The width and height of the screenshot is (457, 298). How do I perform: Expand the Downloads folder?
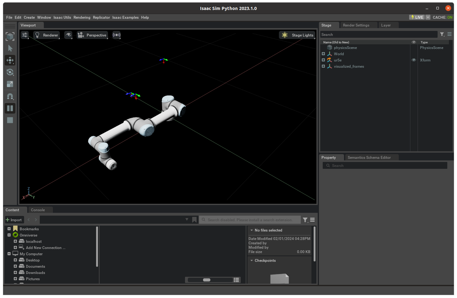tap(15, 272)
